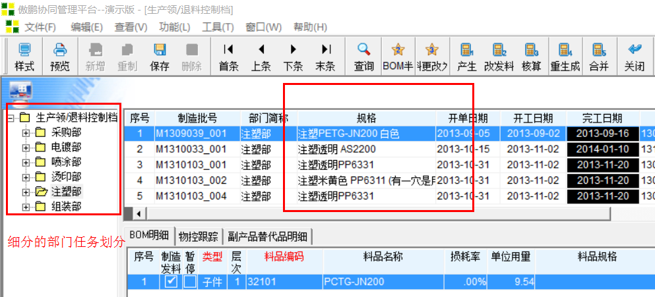
Task: Click the 样式 style icon
Action: pyautogui.click(x=24, y=50)
